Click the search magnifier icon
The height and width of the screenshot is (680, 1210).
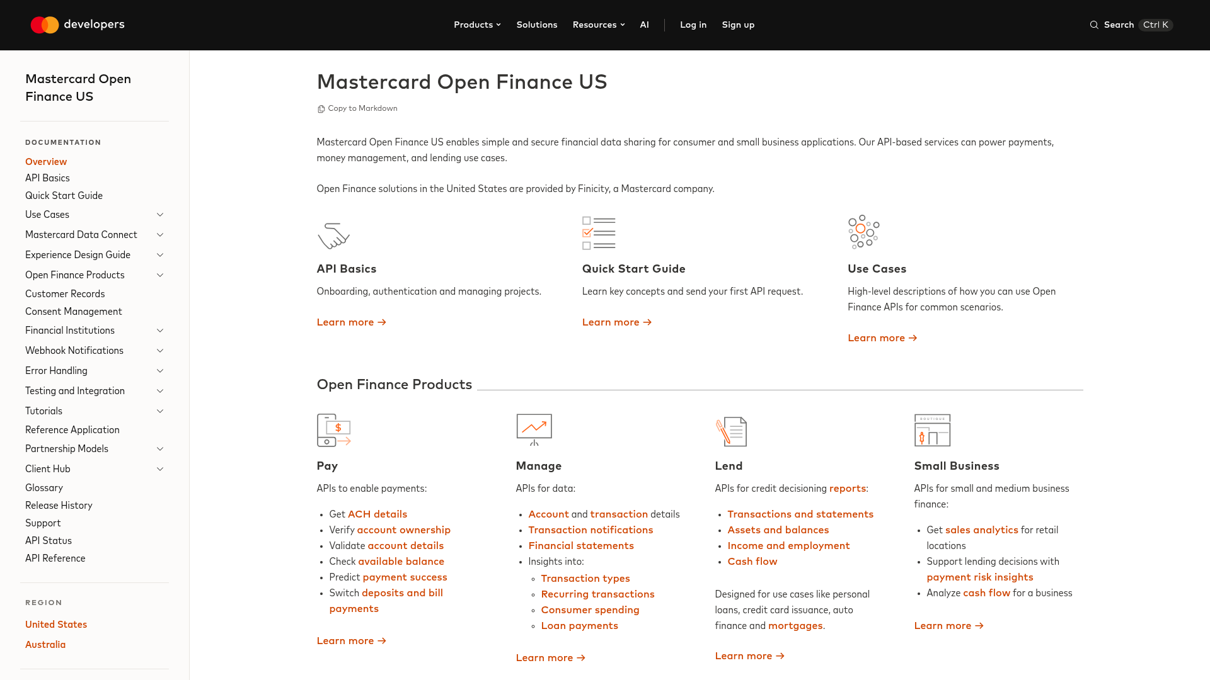point(1094,25)
